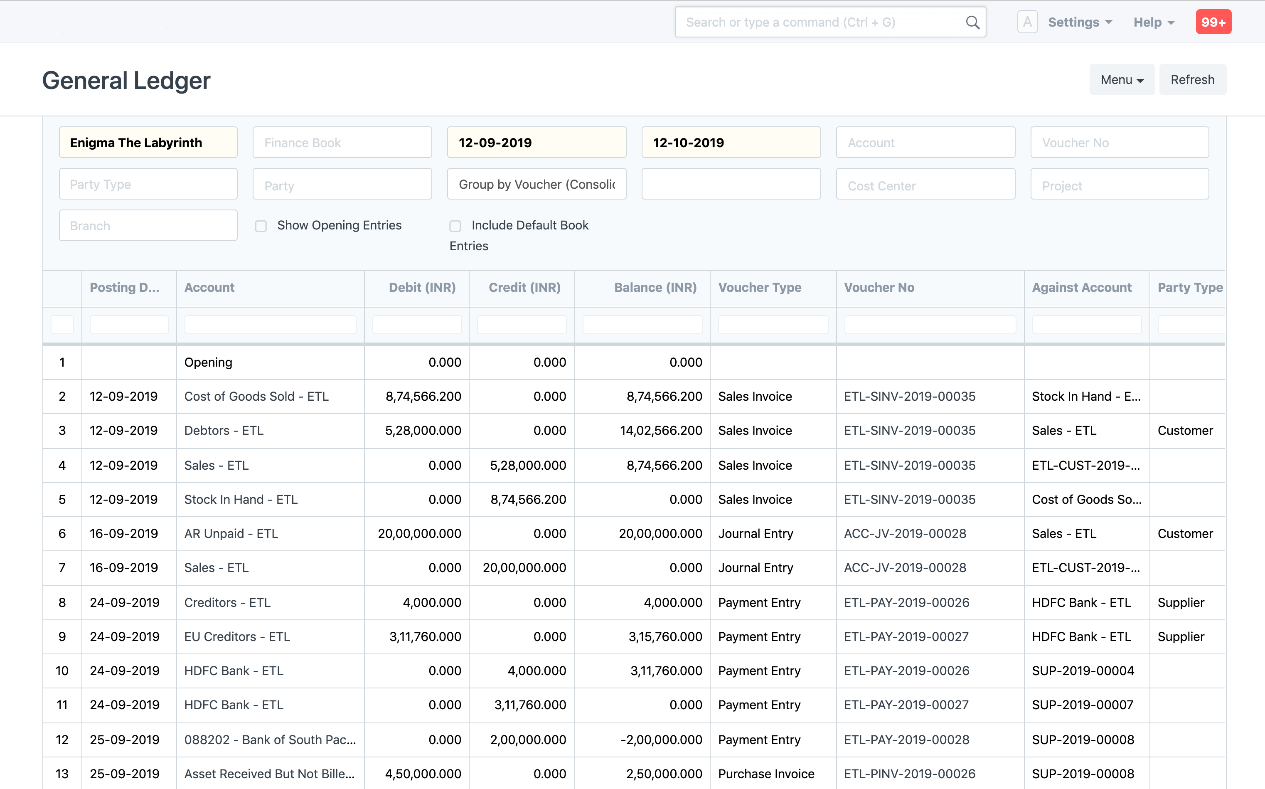This screenshot has height=789, width=1265.
Task: Expand the Help dropdown menu
Action: coord(1153,22)
